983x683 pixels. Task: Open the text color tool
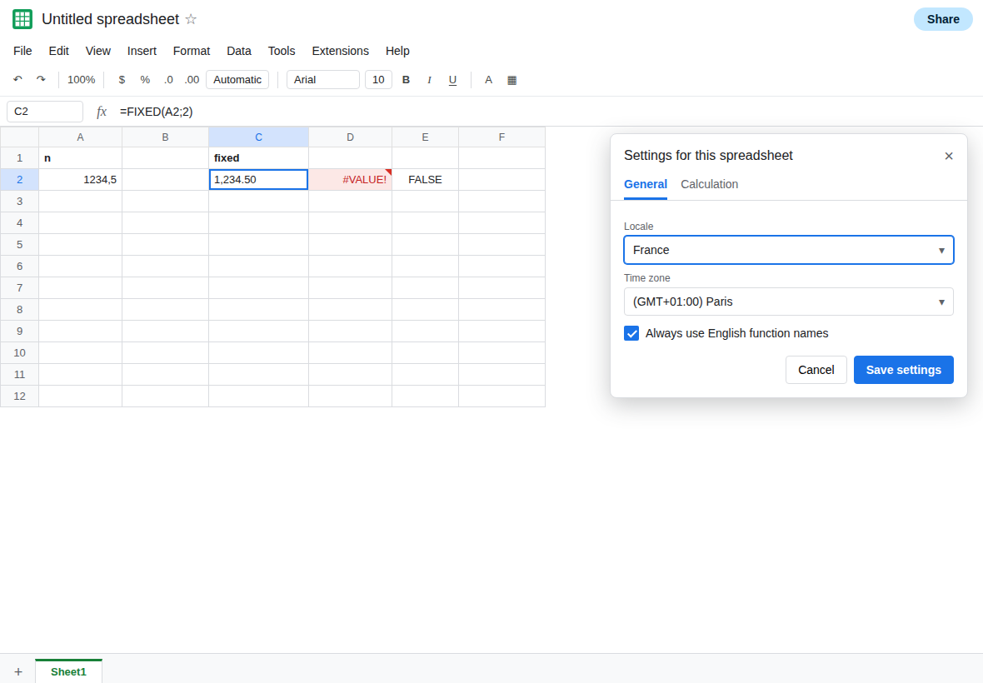pyautogui.click(x=488, y=80)
